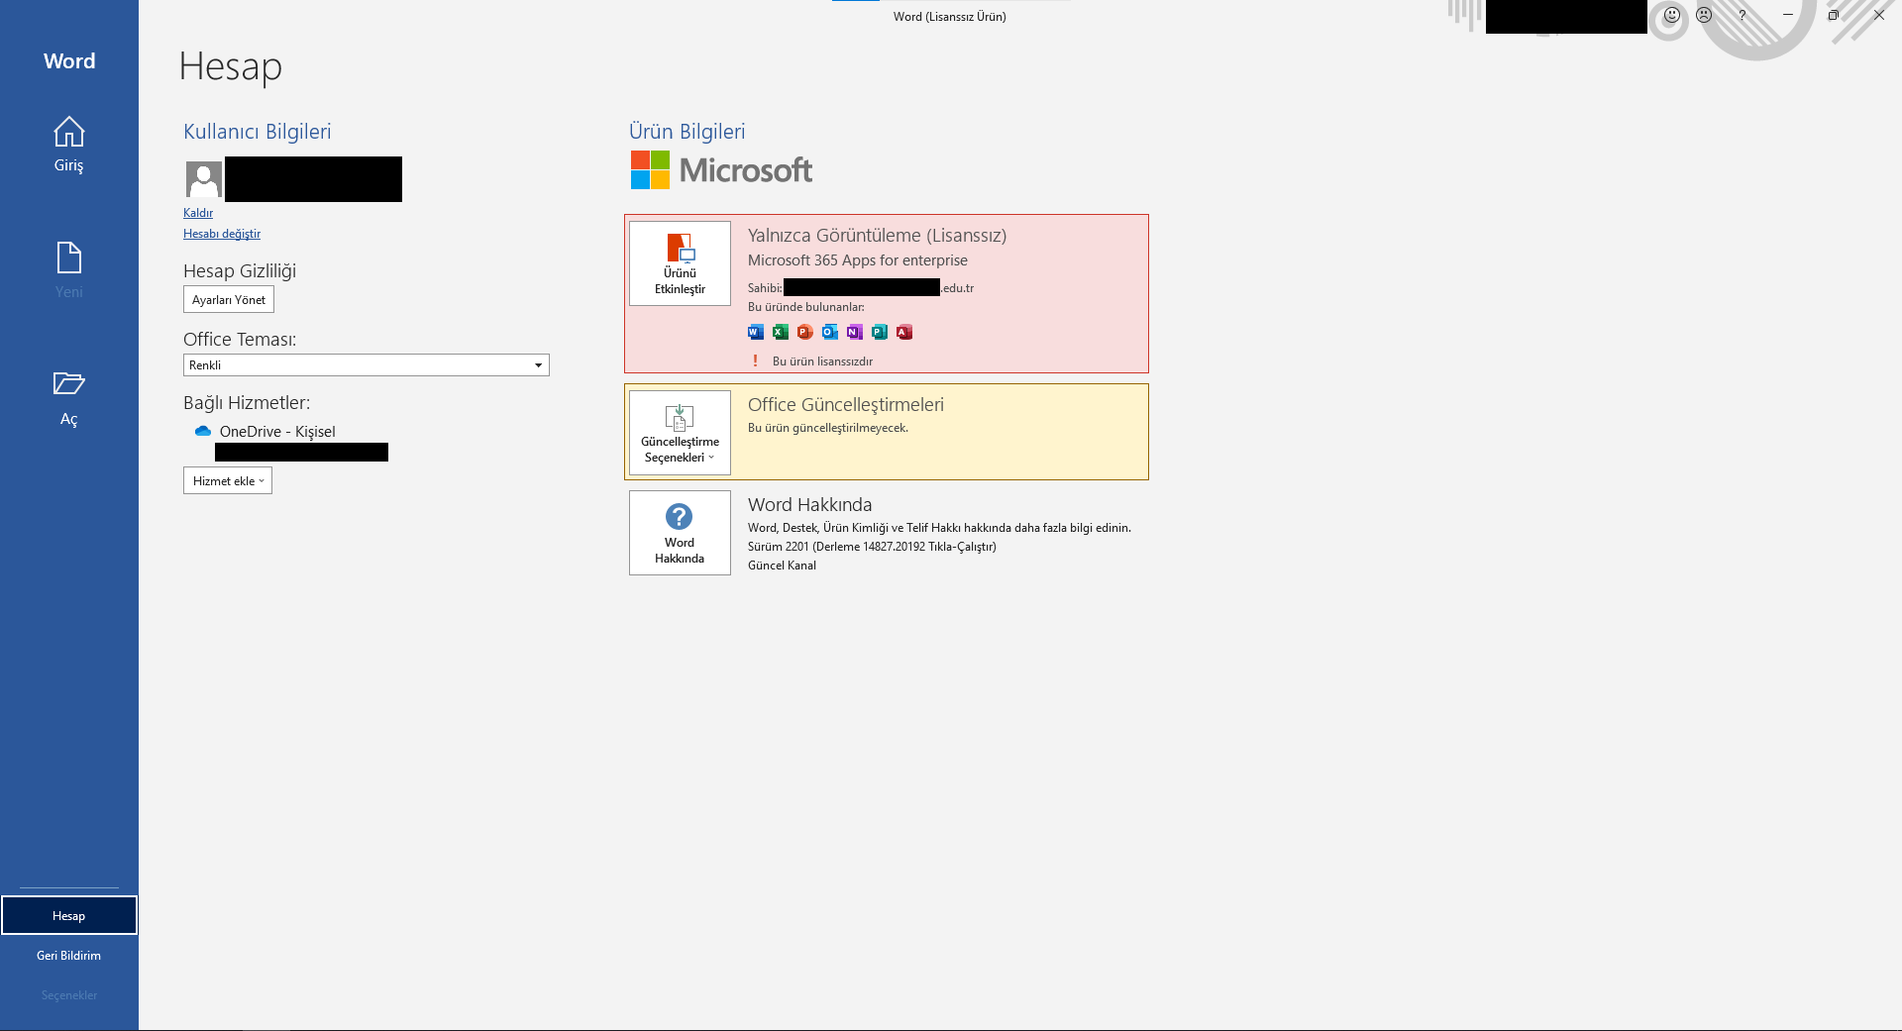Click 'Bu ürün güncelleştirilmeyecek.' text

pyautogui.click(x=828, y=428)
